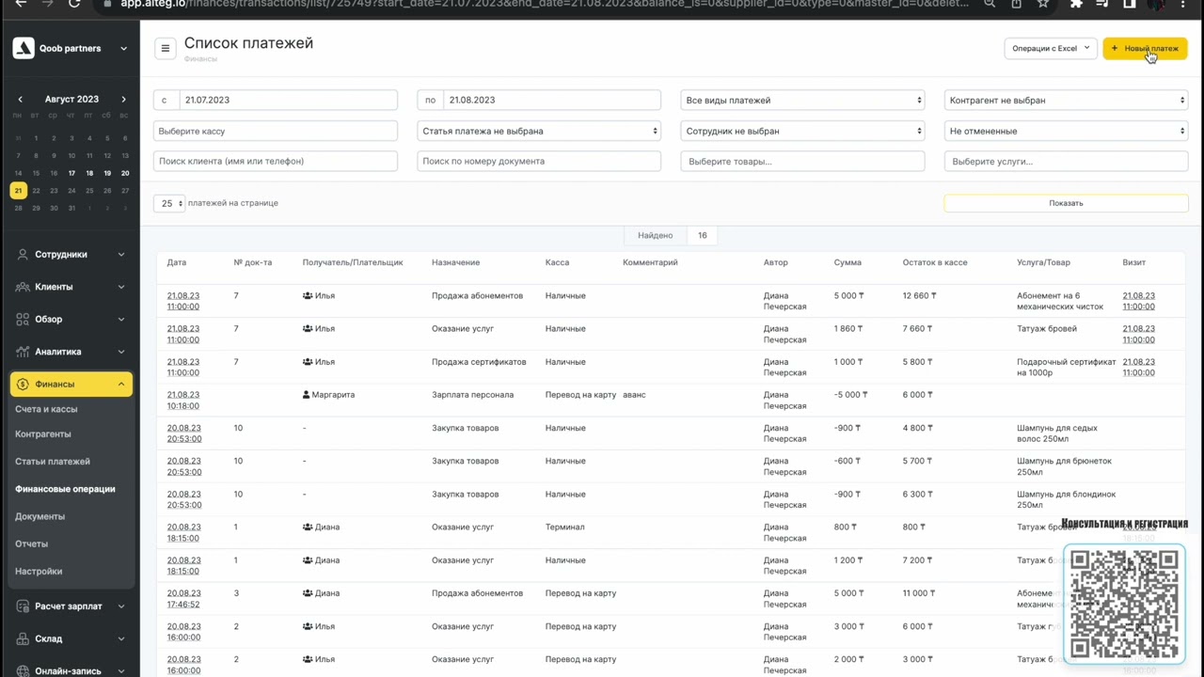
Task: Click Зарплата персонала cell
Action: 472,395
